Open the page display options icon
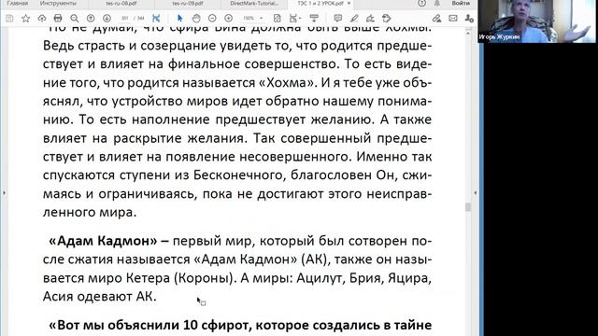Viewport: 598px width, 336px height. (295, 19)
